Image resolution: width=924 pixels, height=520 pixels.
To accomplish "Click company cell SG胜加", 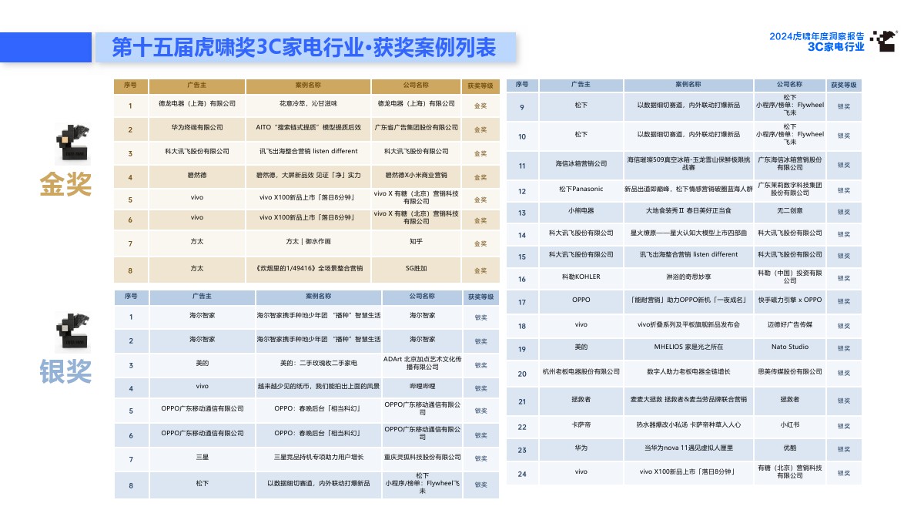I will [x=416, y=269].
